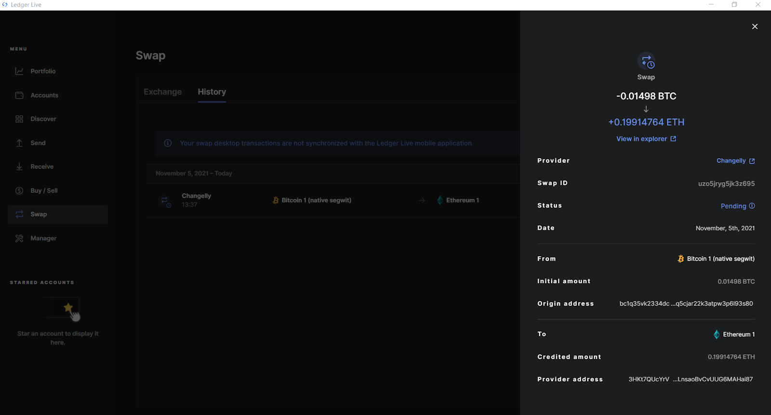This screenshot has width=771, height=415.
Task: Click the arrow between history row accounts
Action: pyautogui.click(x=422, y=201)
